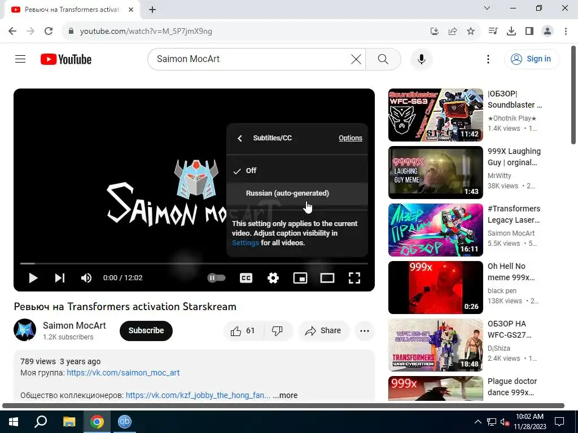Open the notification center
The width and height of the screenshot is (578, 433).
(559, 422)
